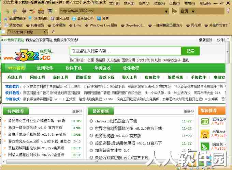Open the 凡客诚品 bookmark

(35, 25)
